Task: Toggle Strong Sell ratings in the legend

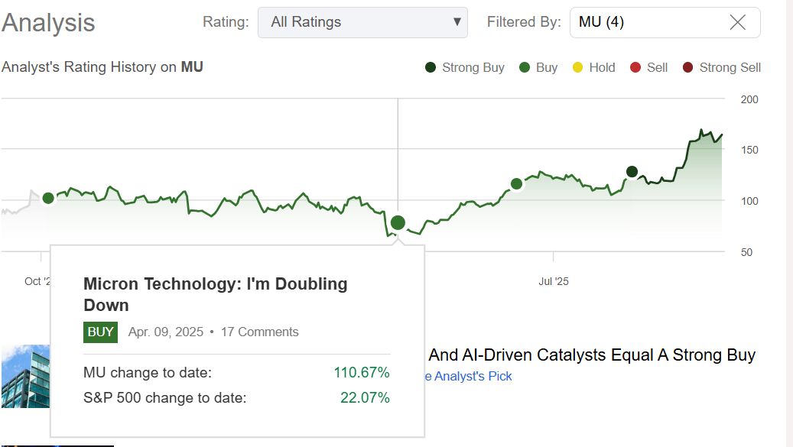Action: [x=686, y=67]
